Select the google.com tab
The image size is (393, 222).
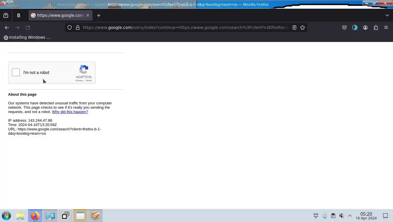pos(60,15)
